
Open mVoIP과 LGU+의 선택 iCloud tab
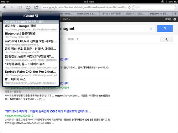pos(31,43)
